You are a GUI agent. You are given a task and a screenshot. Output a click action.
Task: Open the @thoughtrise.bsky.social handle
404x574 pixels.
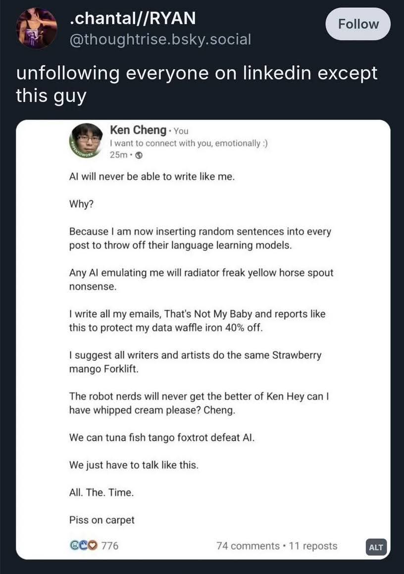click(x=161, y=39)
